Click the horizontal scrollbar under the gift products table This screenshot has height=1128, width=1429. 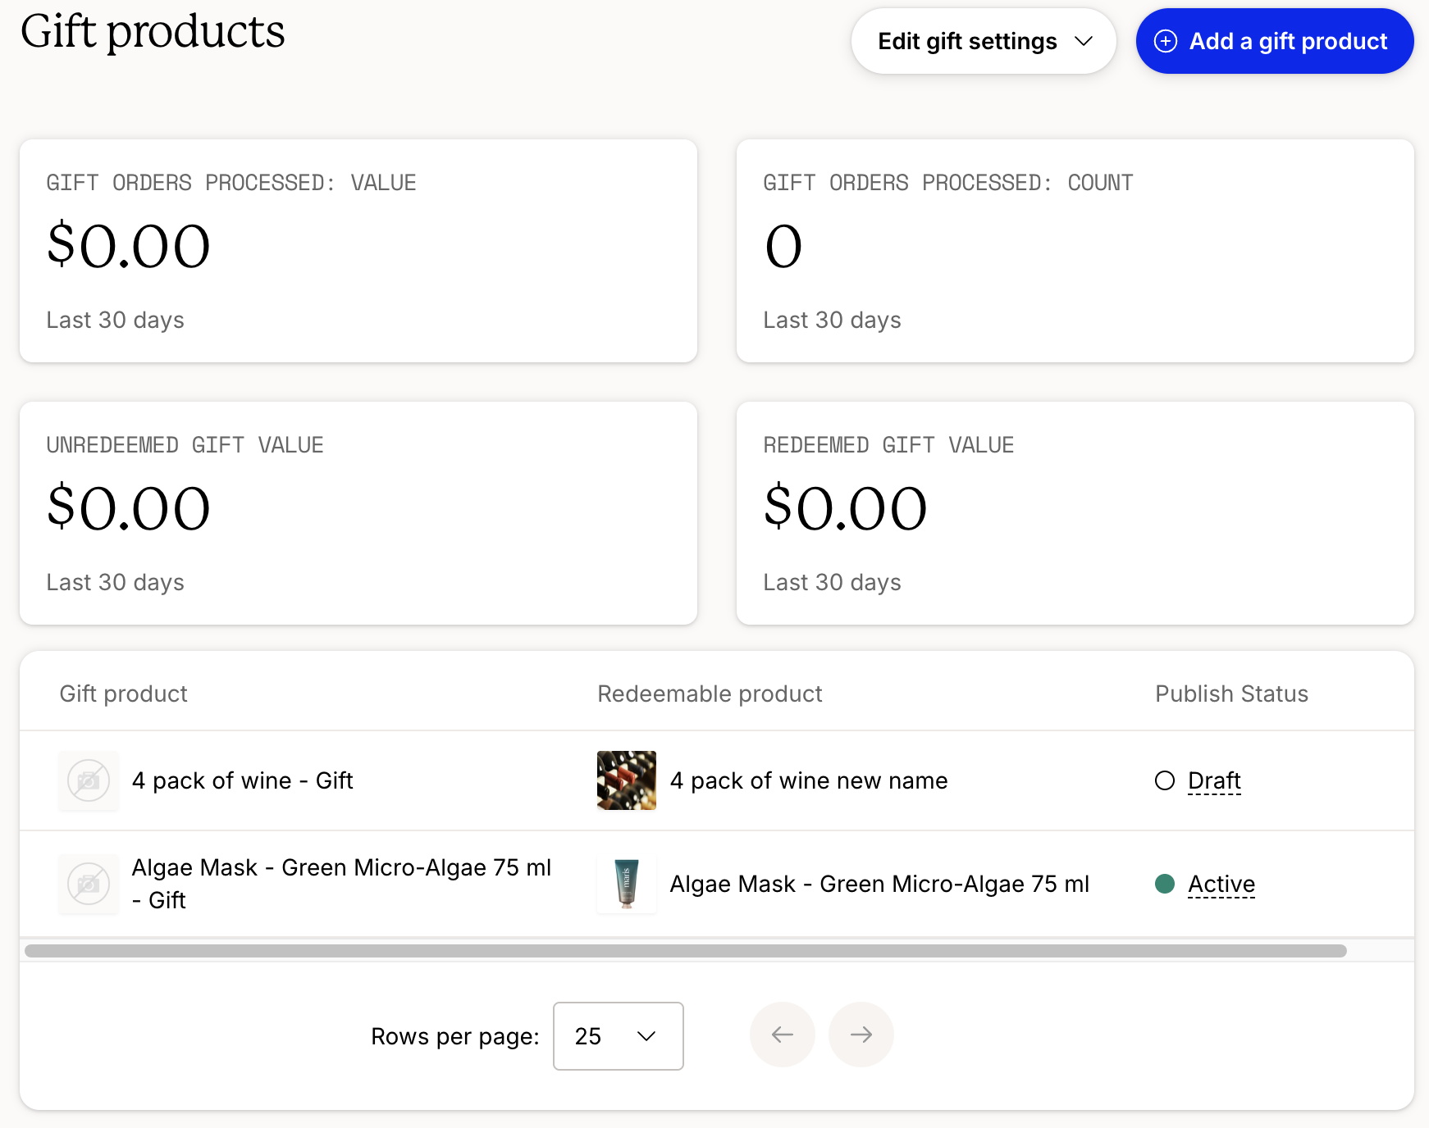[686, 951]
